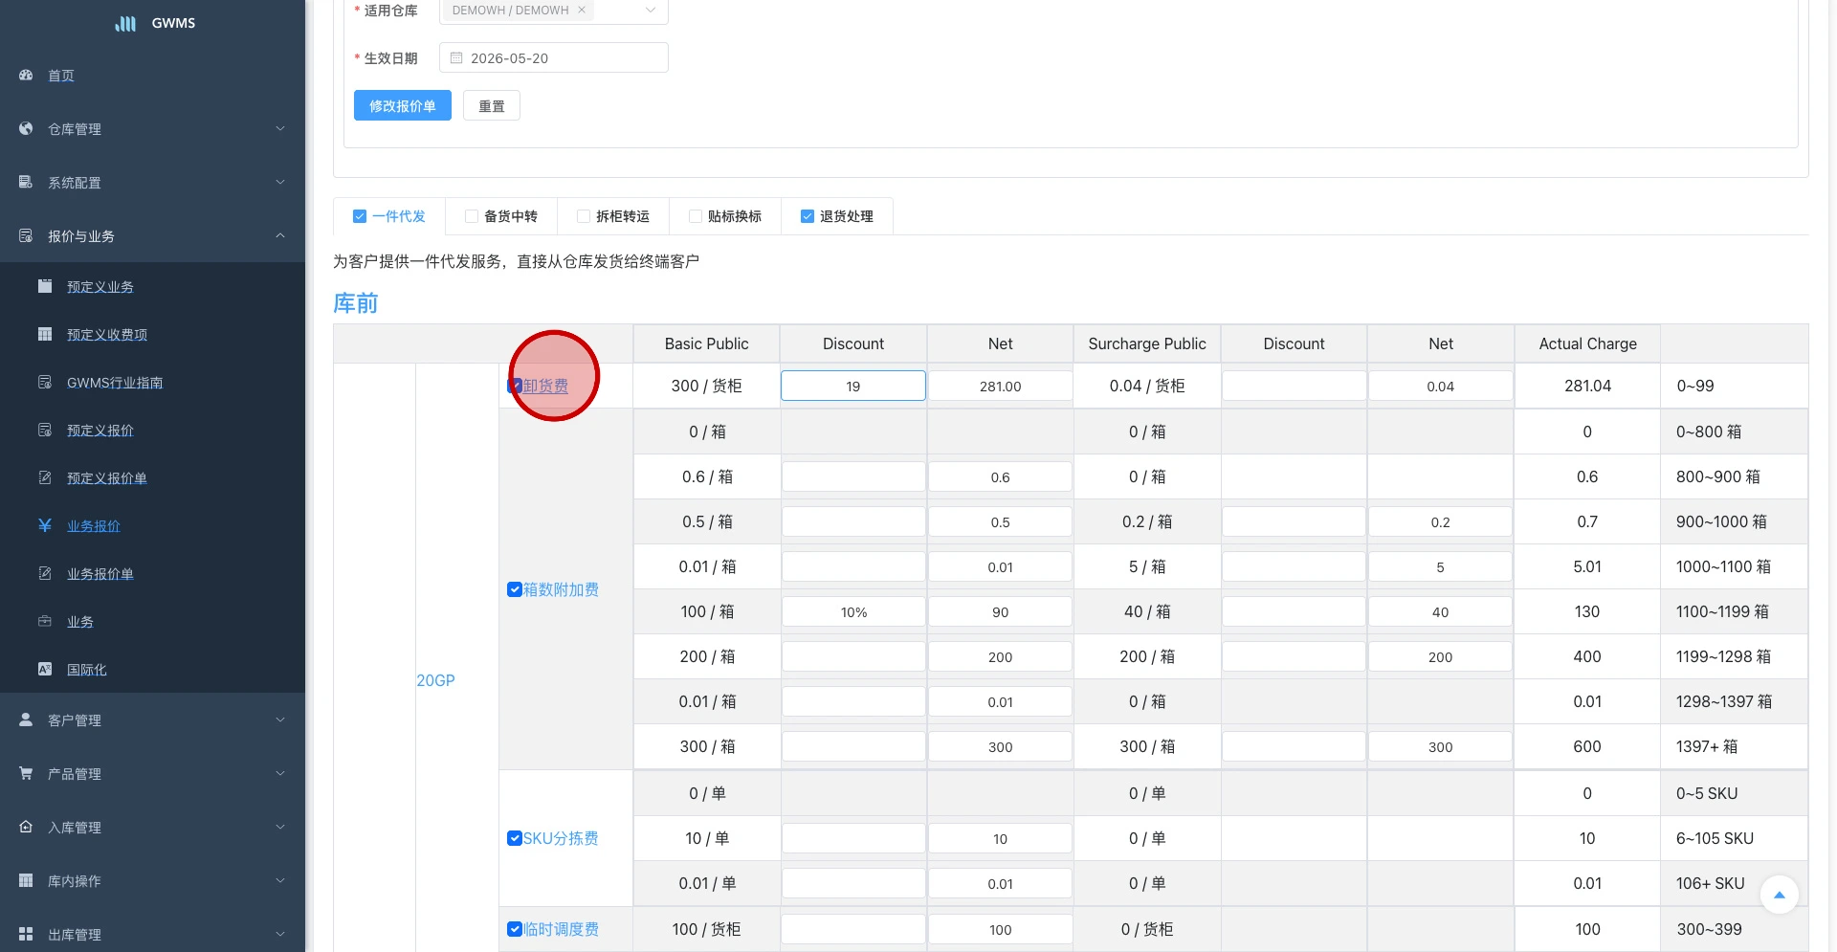Click the GWMS行业指南 document icon
This screenshot has height=952, width=1837.
pyautogui.click(x=45, y=382)
